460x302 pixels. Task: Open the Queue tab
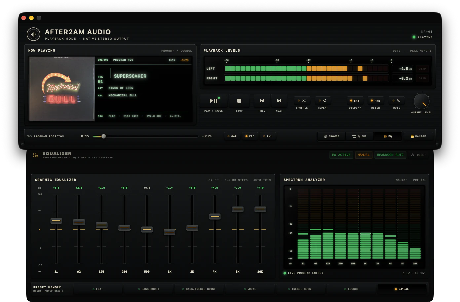360,136
